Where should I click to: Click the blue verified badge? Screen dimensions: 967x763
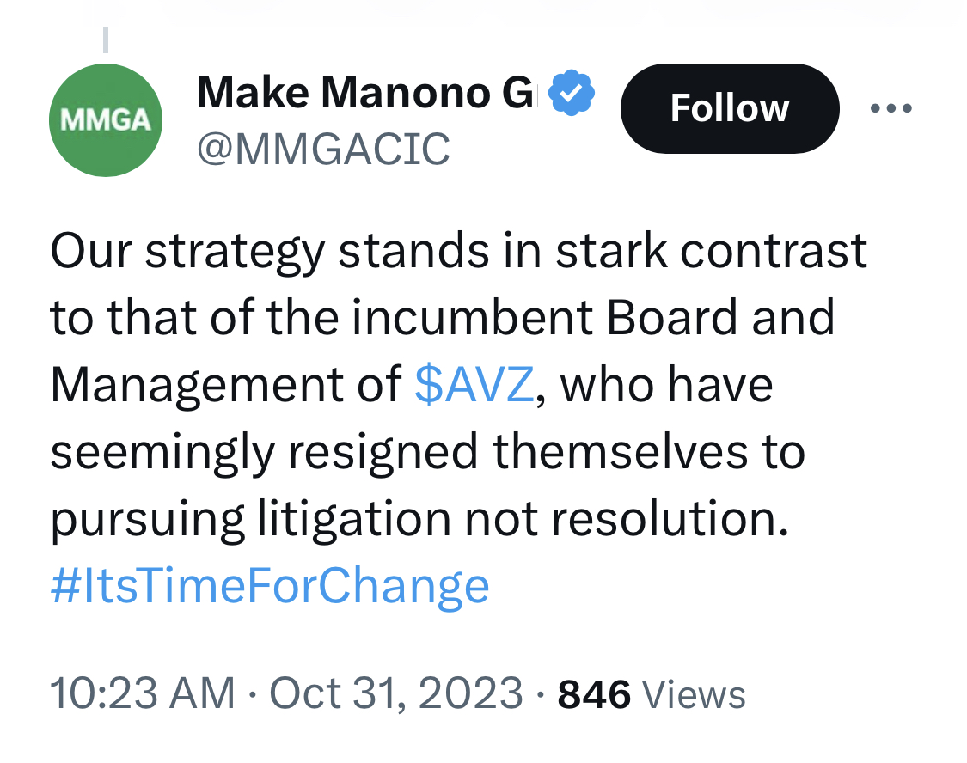click(572, 93)
